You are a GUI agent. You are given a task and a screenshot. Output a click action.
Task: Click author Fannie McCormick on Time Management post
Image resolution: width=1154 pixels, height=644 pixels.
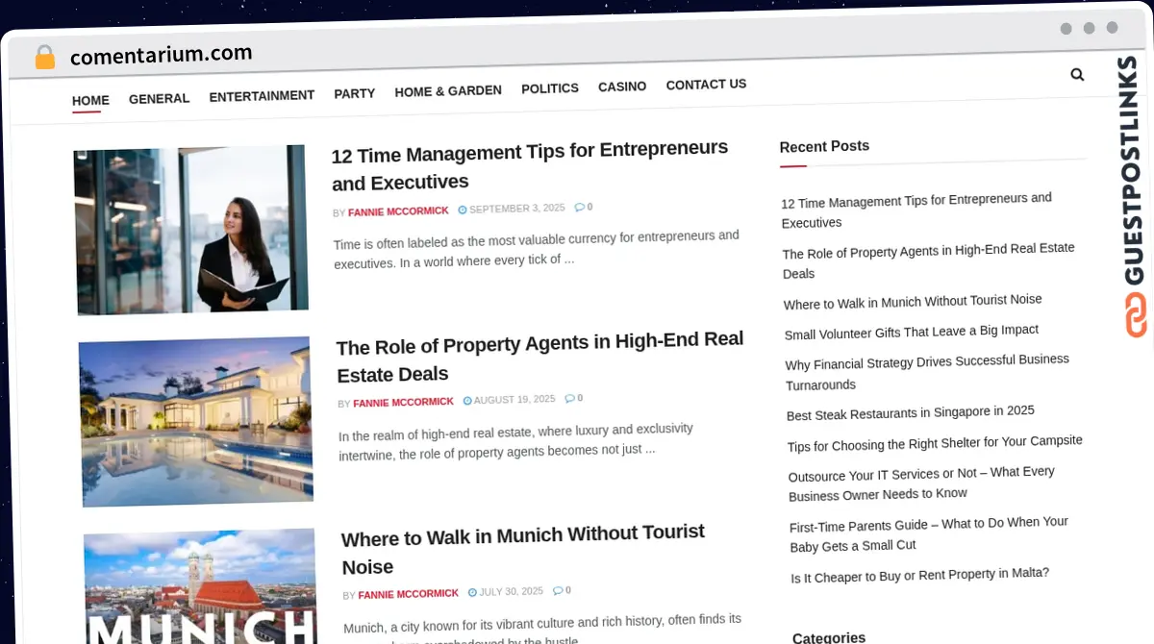point(398,211)
